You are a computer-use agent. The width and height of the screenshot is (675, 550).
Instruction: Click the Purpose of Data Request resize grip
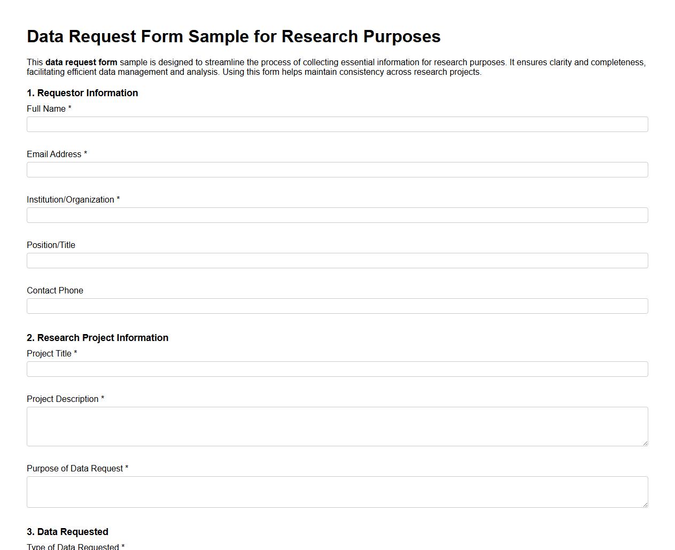(645, 505)
